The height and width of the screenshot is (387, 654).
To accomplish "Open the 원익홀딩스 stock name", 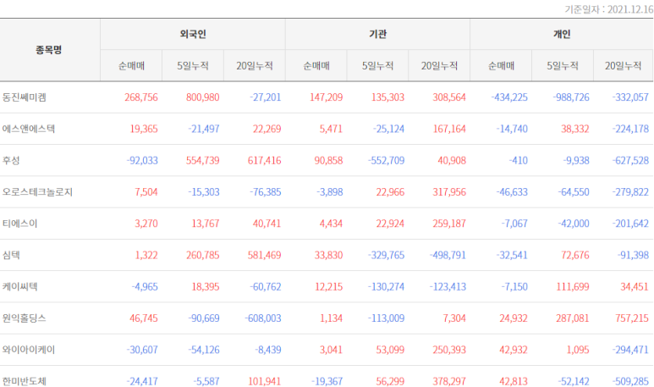I will [25, 318].
